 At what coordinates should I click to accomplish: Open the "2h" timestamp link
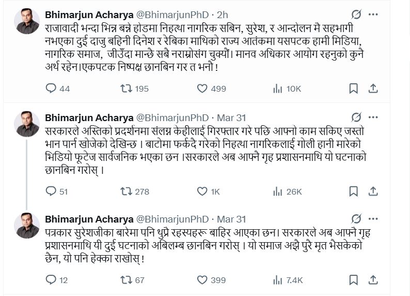coord(222,14)
